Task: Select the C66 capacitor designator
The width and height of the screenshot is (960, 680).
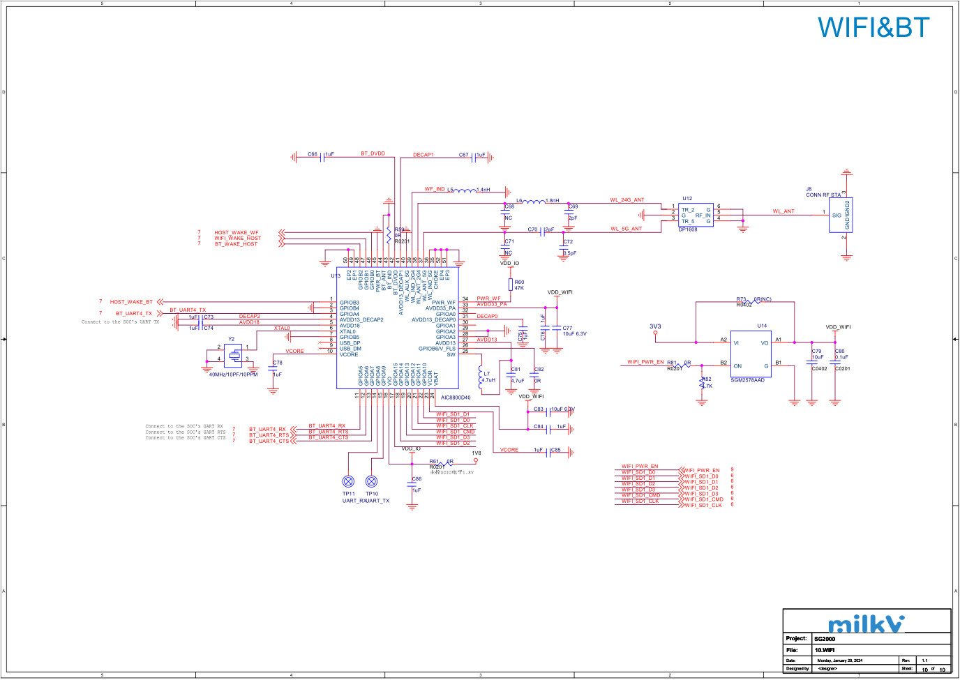Action: pos(313,154)
